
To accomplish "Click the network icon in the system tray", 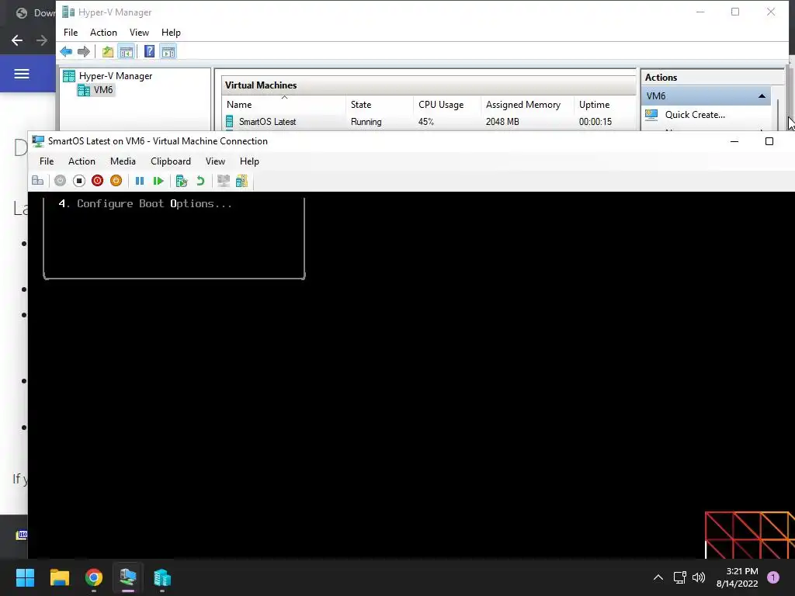I will (679, 577).
